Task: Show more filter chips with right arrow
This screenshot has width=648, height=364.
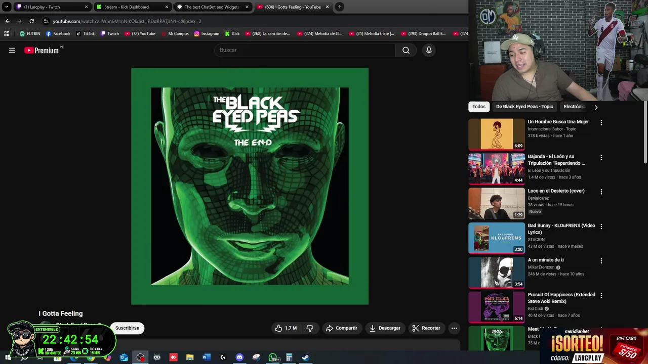Action: [x=596, y=107]
